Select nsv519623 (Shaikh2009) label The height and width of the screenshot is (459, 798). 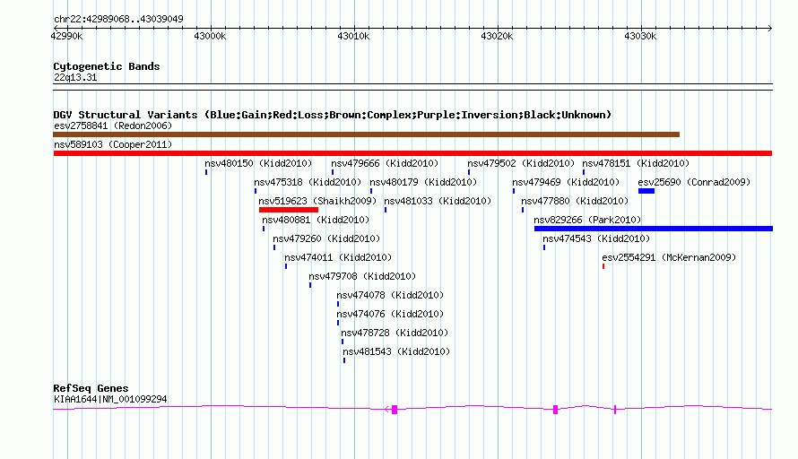(317, 201)
